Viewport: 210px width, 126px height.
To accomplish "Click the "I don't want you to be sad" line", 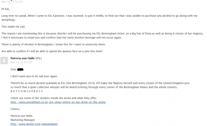I will (x=34, y=76).
